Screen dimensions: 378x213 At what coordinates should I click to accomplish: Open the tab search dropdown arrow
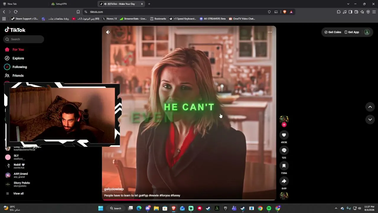[348, 4]
